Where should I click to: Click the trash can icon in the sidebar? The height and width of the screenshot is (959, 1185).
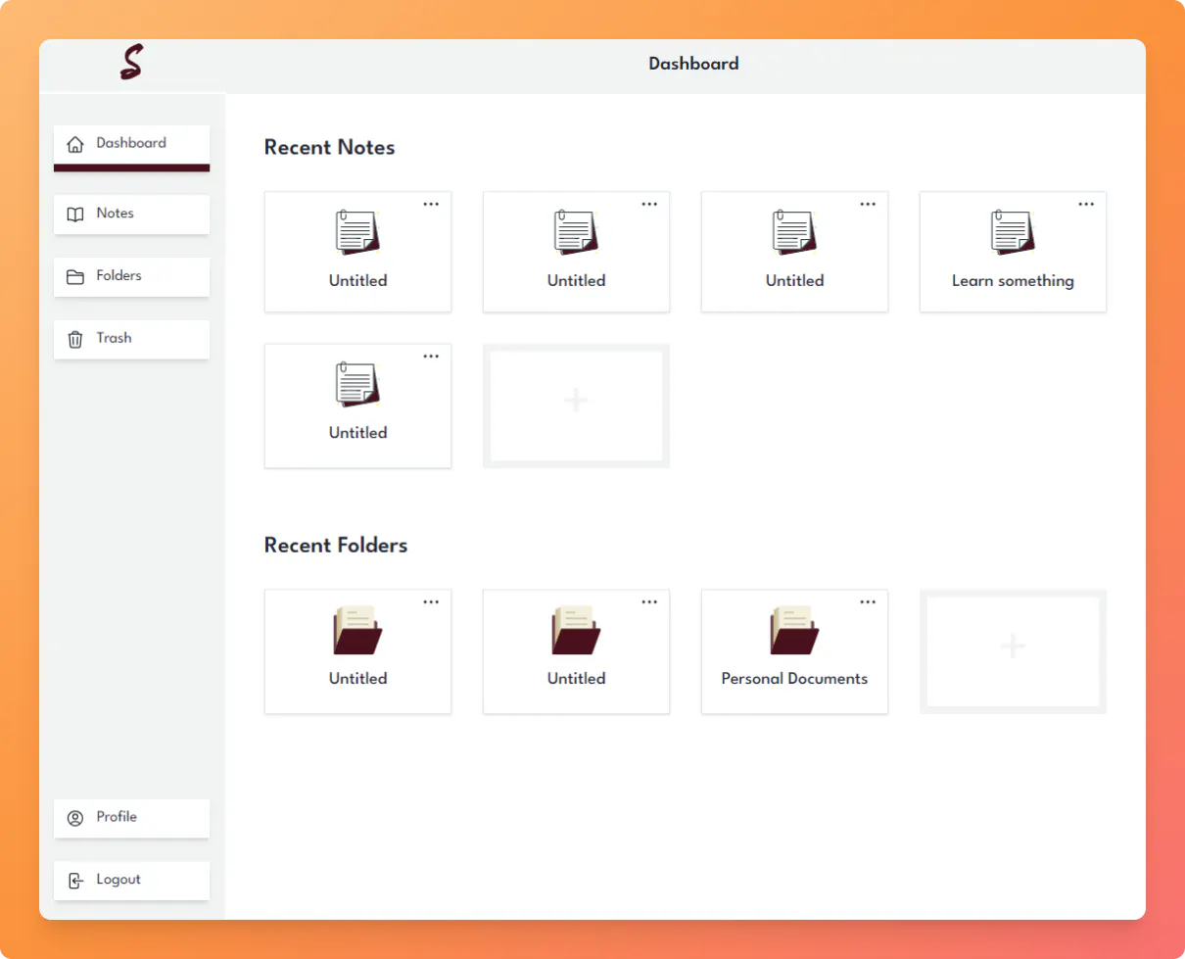tap(75, 339)
